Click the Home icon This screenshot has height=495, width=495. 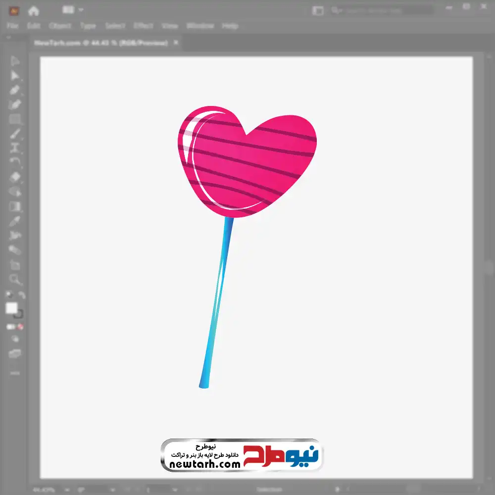(x=33, y=10)
